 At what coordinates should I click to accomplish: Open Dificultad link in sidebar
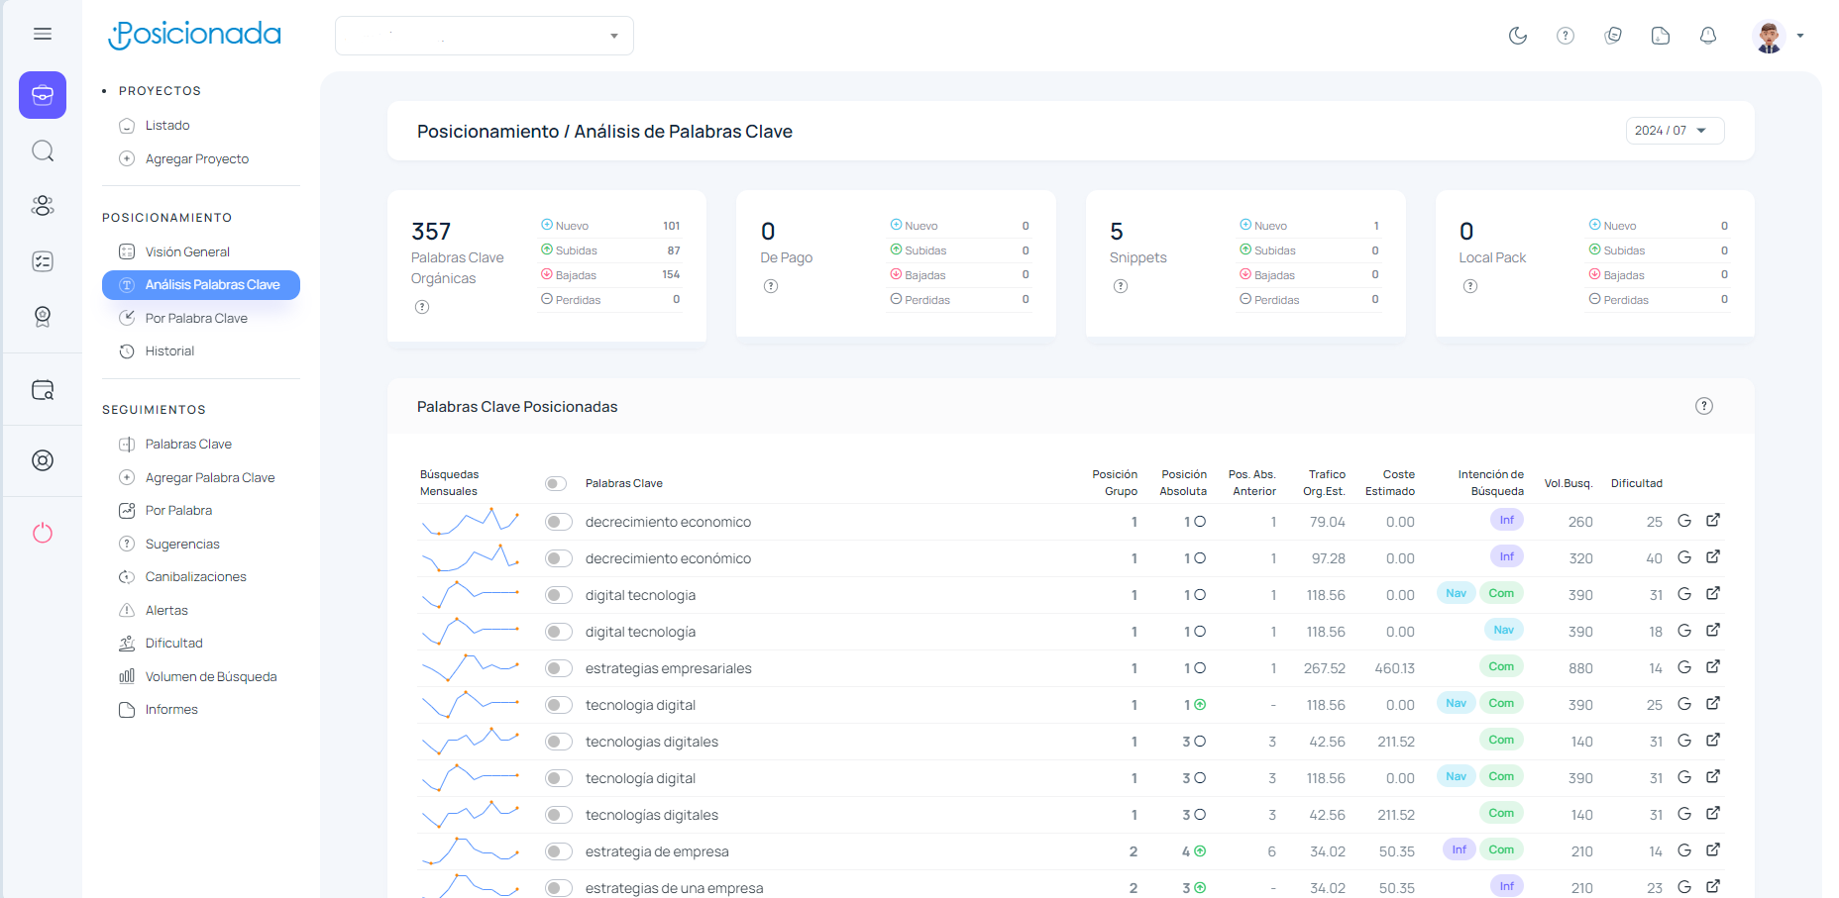pos(173,644)
